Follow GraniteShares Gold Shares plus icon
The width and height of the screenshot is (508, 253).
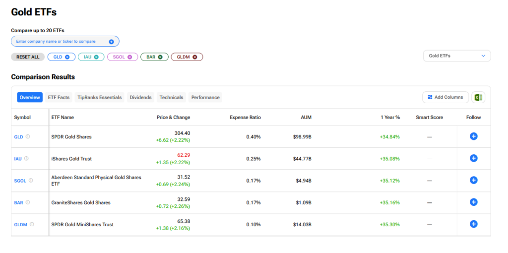pos(473,202)
